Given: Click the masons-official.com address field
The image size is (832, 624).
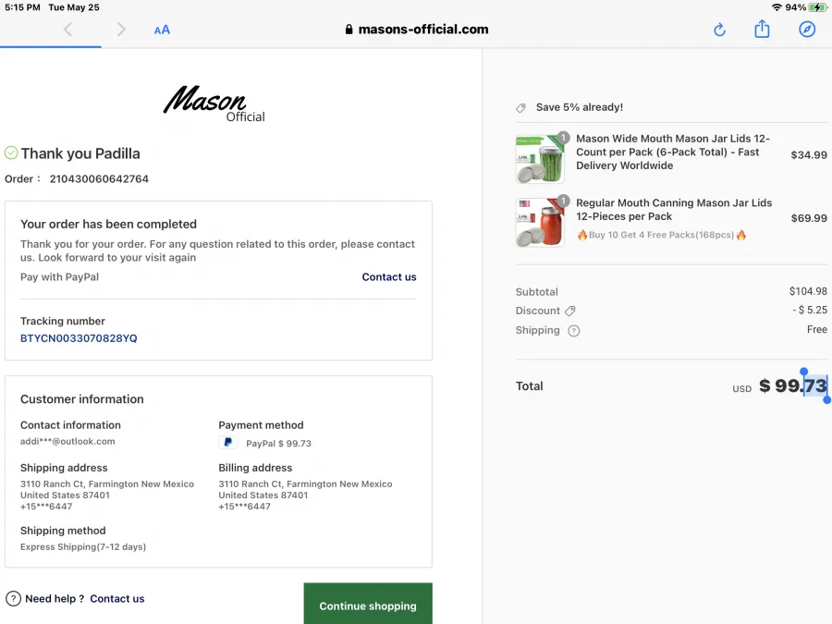Looking at the screenshot, I should pos(417,30).
